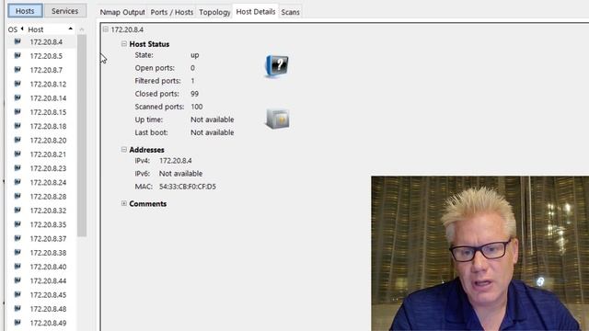The image size is (589, 331).
Task: Switch to the Scans tab
Action: pos(291,12)
